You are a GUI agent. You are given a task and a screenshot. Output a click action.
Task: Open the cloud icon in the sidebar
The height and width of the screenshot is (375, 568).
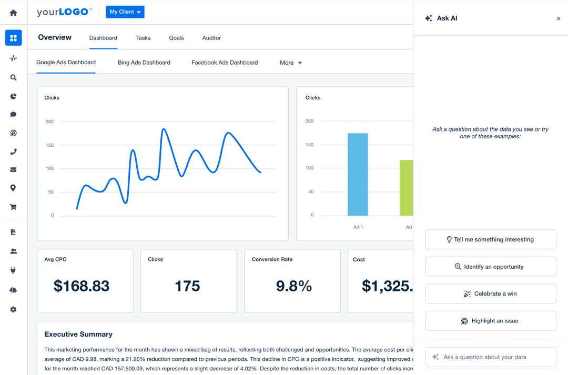tap(13, 290)
